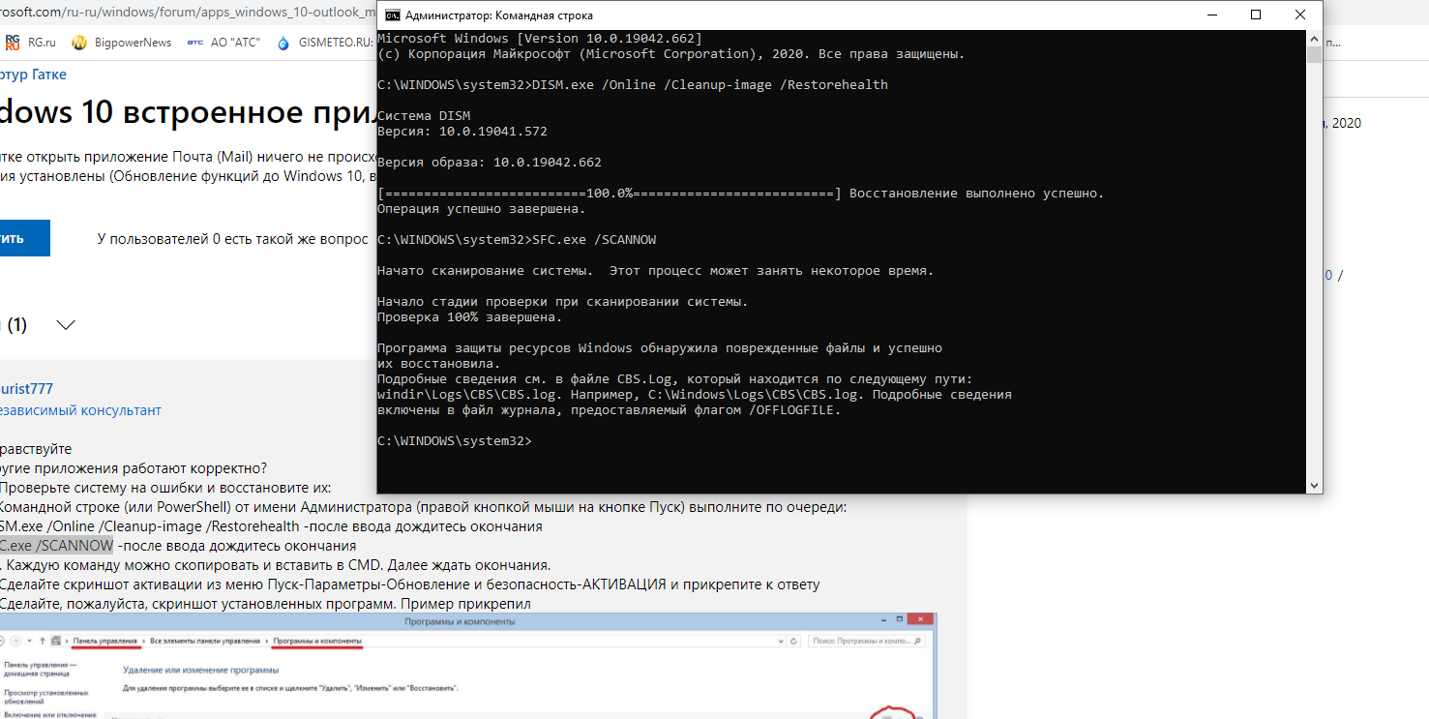Viewport: 1429px width, 719px height.
Task: Open the urist777 user profile link
Action: [x=26, y=387]
